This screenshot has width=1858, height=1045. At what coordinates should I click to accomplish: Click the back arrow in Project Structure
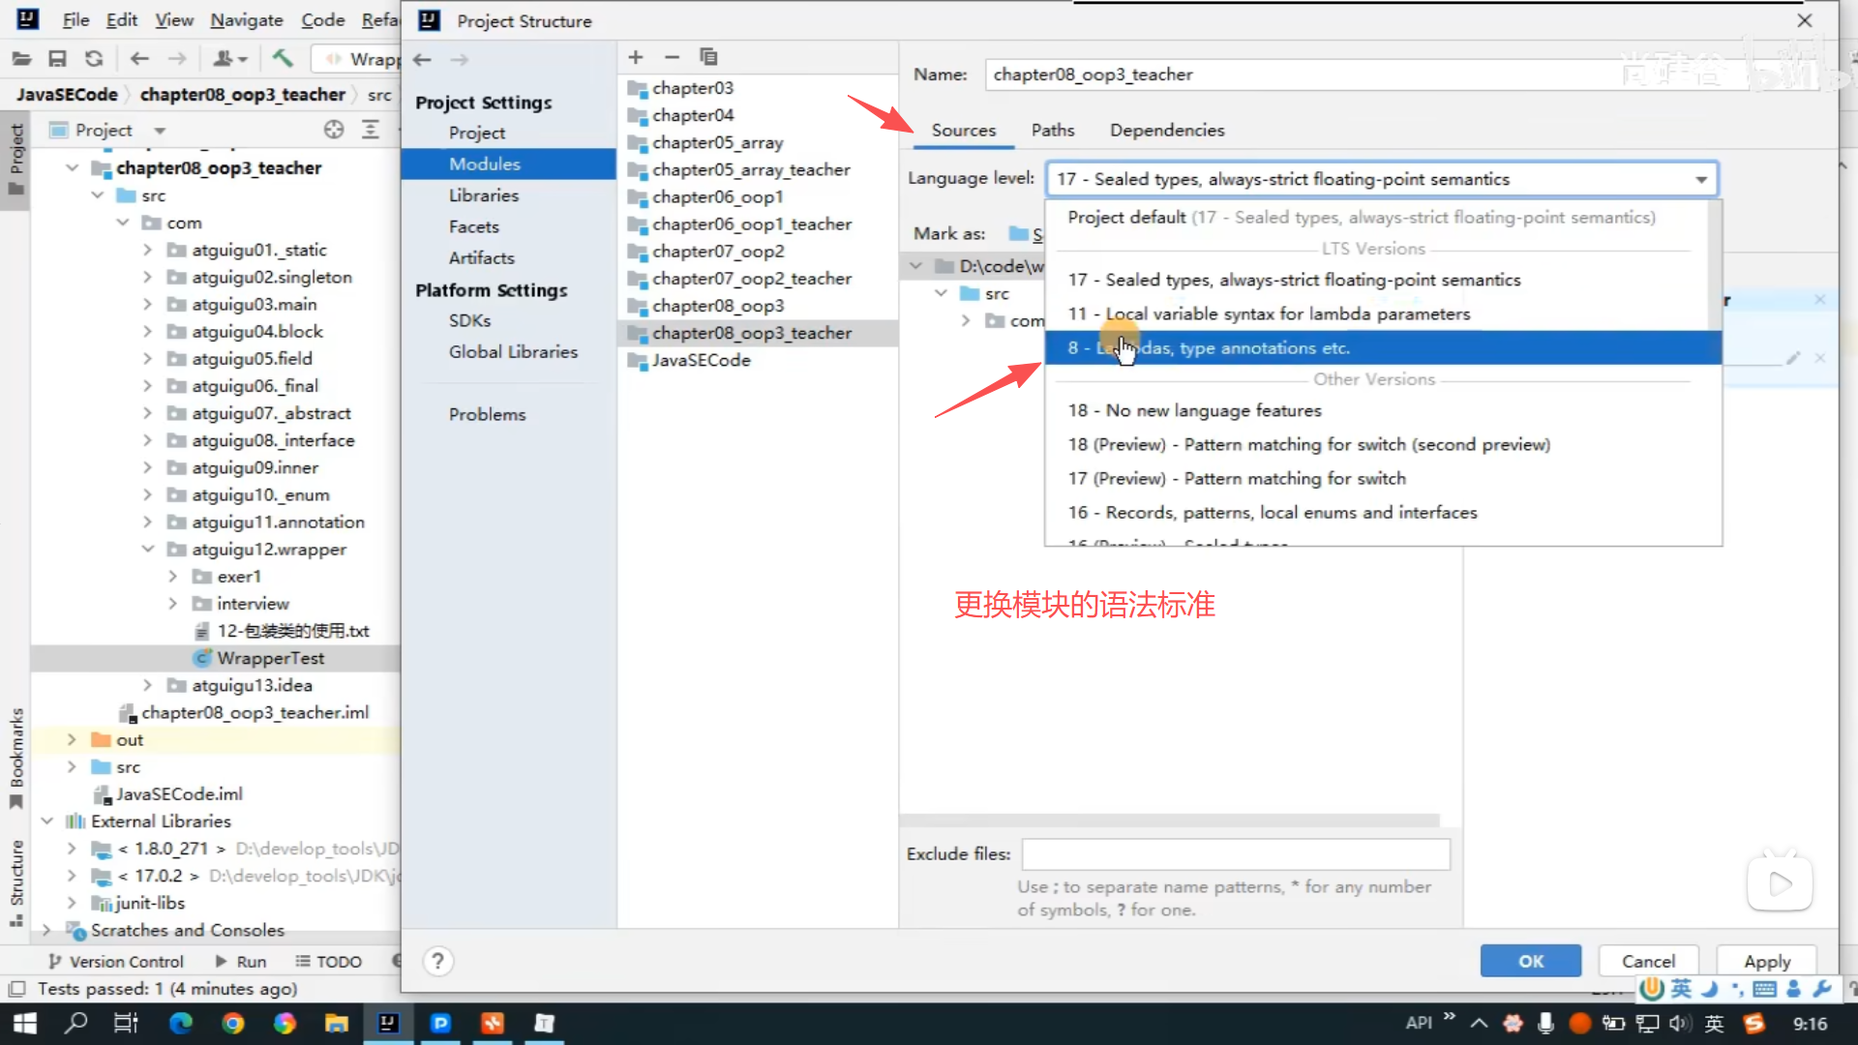422,59
